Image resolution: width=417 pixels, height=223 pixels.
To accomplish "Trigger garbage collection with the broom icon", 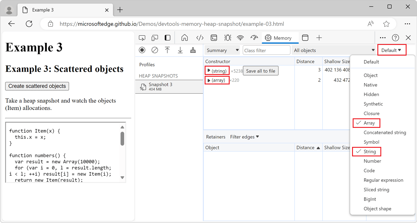I will (193, 50).
